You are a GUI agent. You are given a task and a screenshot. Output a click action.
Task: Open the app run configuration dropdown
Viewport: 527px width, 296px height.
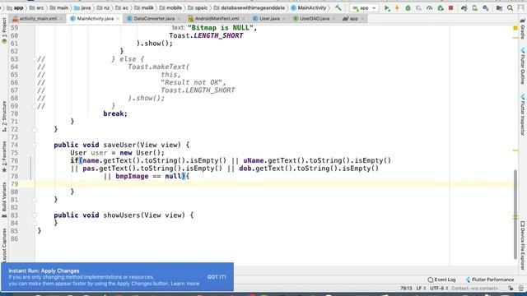coord(364,7)
